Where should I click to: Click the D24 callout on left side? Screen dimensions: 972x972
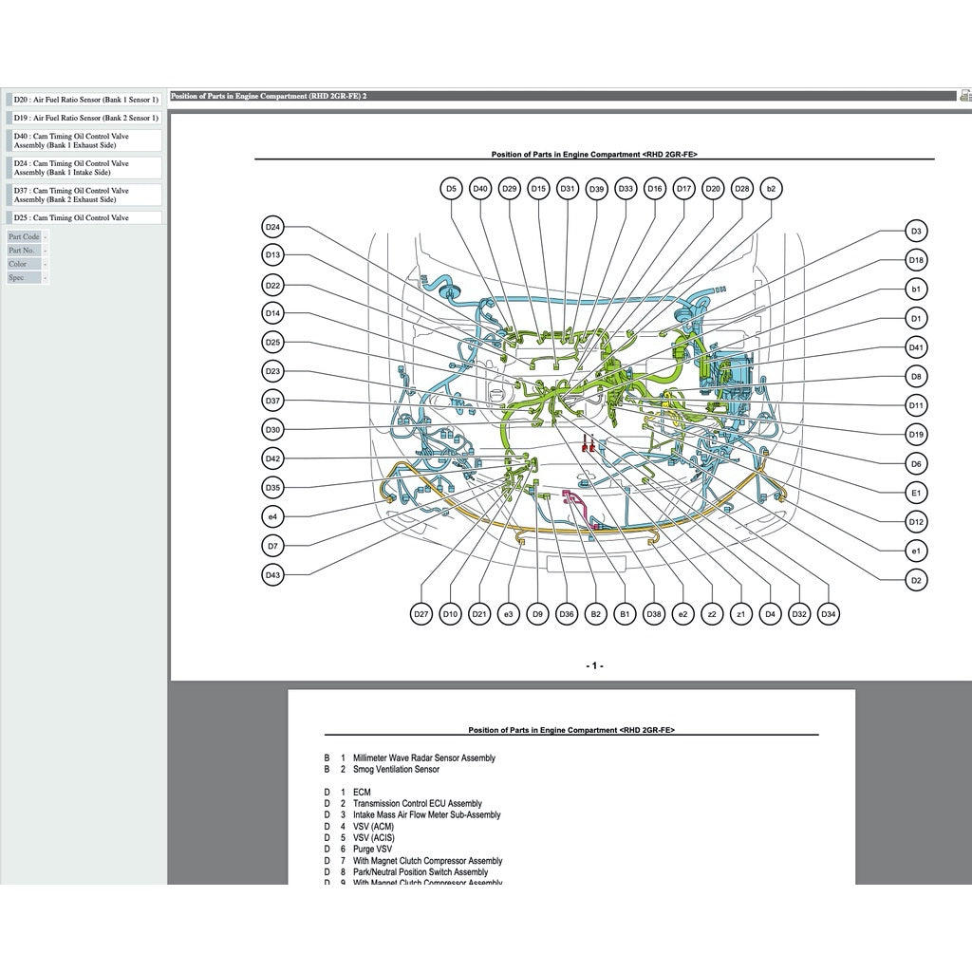coord(272,227)
